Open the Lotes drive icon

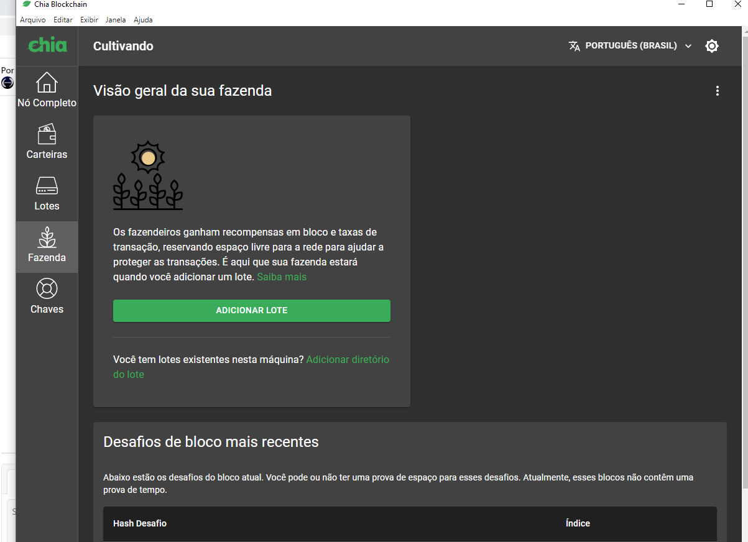(x=47, y=185)
